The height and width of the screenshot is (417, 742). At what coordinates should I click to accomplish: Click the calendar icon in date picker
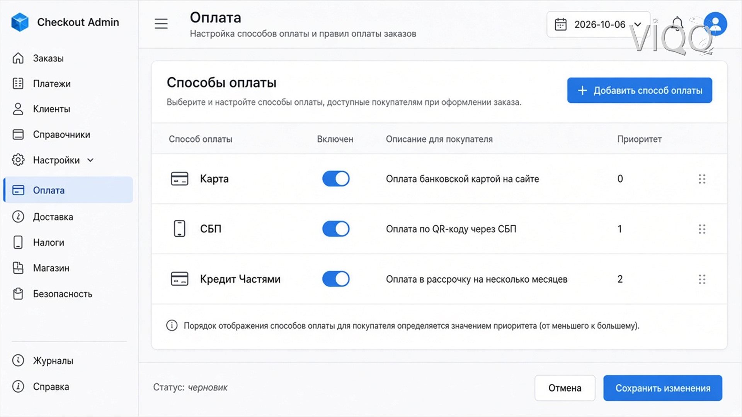[x=561, y=24]
